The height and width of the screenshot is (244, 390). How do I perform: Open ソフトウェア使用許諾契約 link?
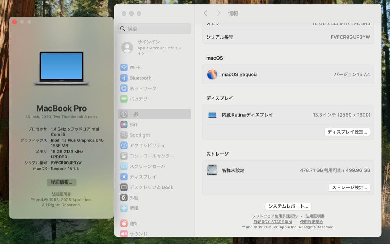(x=274, y=217)
